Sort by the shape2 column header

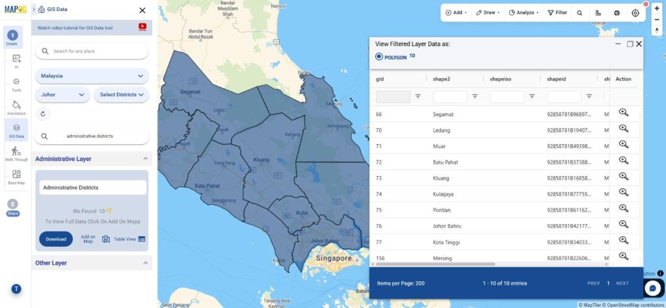[442, 79]
